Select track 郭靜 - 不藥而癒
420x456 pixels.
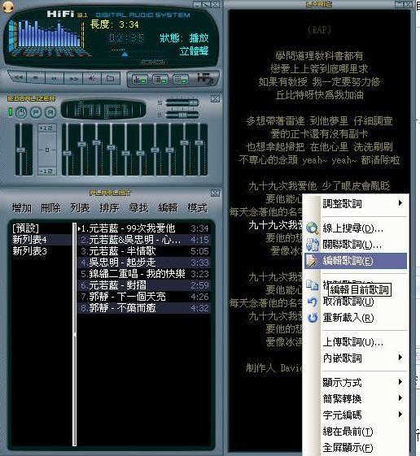[144, 308]
